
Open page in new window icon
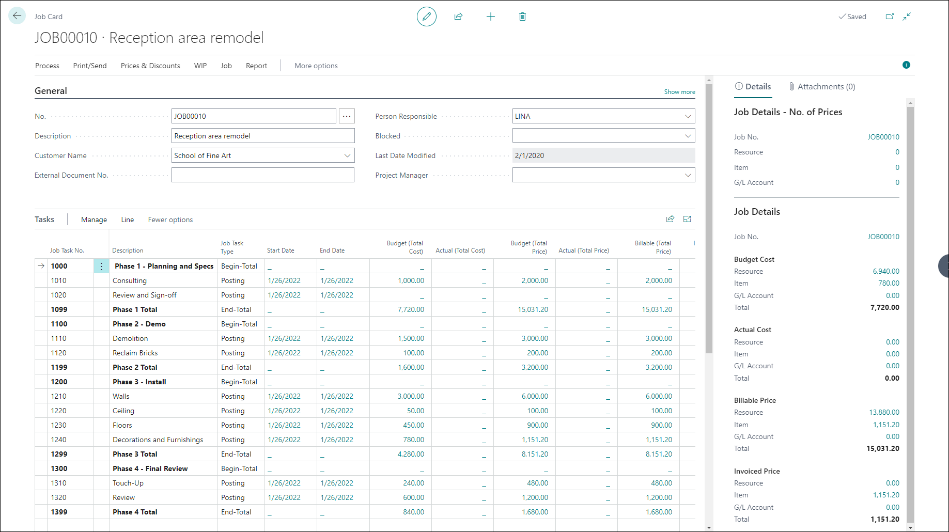pos(890,17)
